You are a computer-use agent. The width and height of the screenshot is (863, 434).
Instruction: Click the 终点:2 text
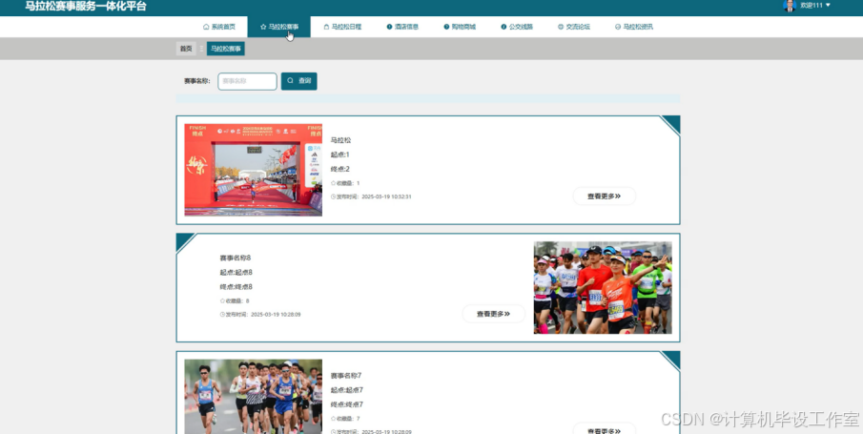340,169
